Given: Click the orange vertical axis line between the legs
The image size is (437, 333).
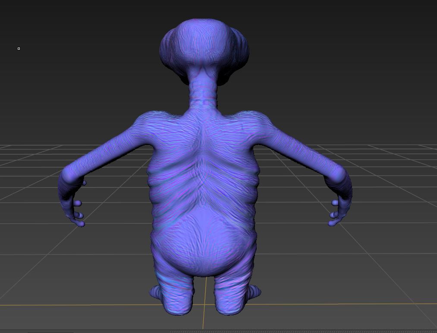Looking at the screenshot, I should click(205, 302).
